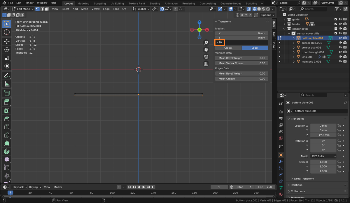Screen dimensions: 350x203
Task: Select the Move tool
Action: [7, 41]
